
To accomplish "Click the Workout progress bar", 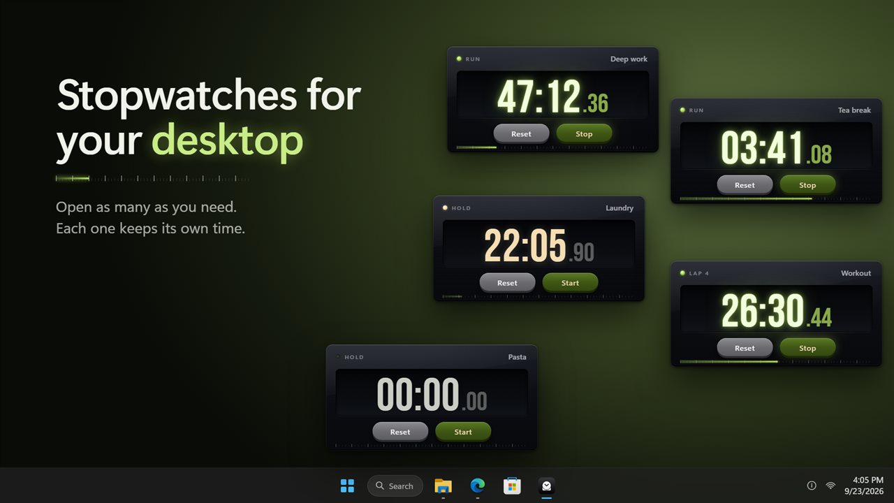I will [776, 362].
